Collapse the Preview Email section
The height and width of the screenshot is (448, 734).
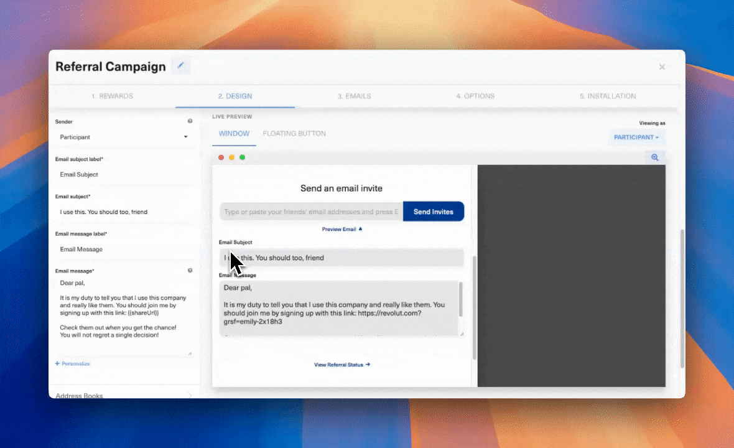click(x=341, y=229)
